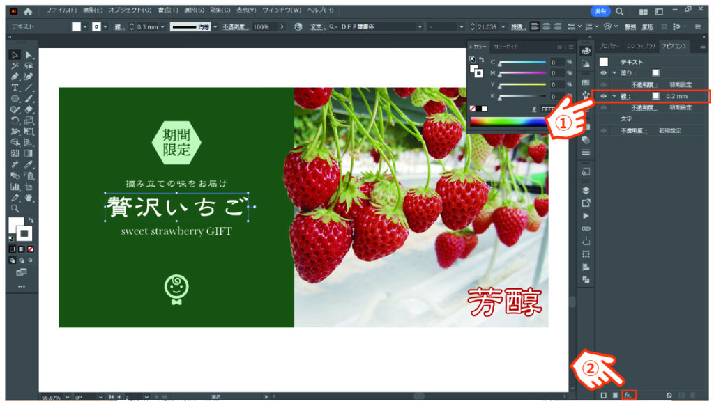Select the Rotate tool

(15, 120)
